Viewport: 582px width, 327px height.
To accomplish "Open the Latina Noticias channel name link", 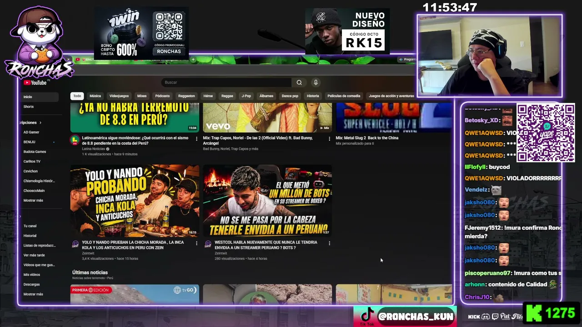I will (94, 149).
